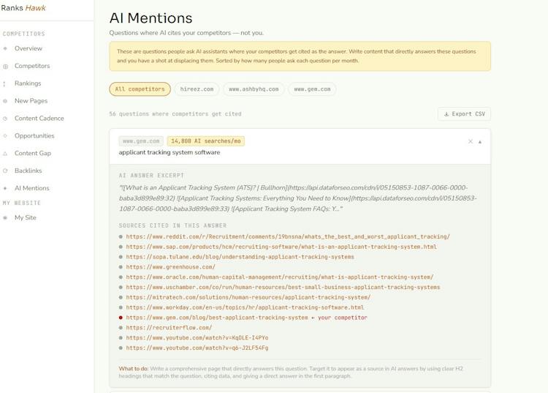Open the Reddit Recruitment source link
Viewport: 548px width, 393px height.
(x=288, y=236)
